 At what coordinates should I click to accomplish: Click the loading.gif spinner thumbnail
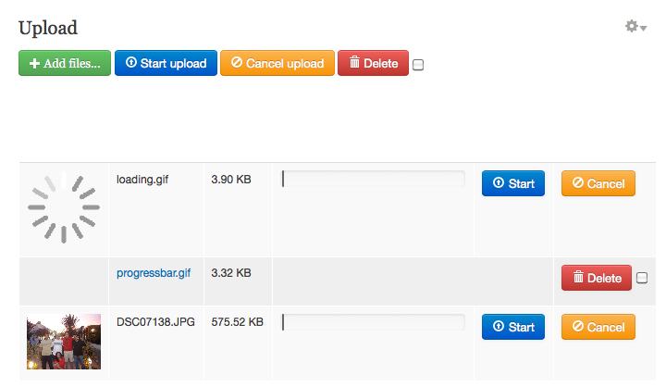[64, 207]
